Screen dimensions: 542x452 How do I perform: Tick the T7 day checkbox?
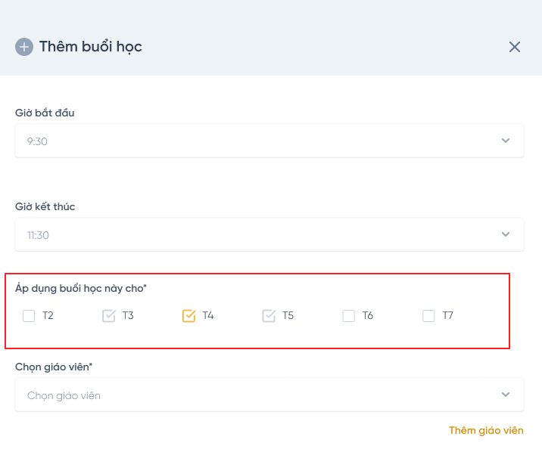429,316
